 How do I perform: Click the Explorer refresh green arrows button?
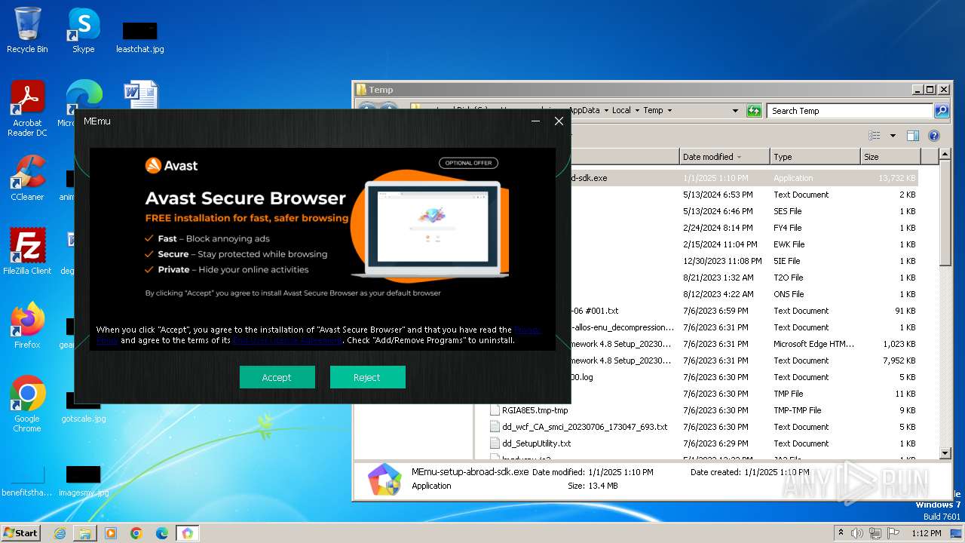[754, 111]
